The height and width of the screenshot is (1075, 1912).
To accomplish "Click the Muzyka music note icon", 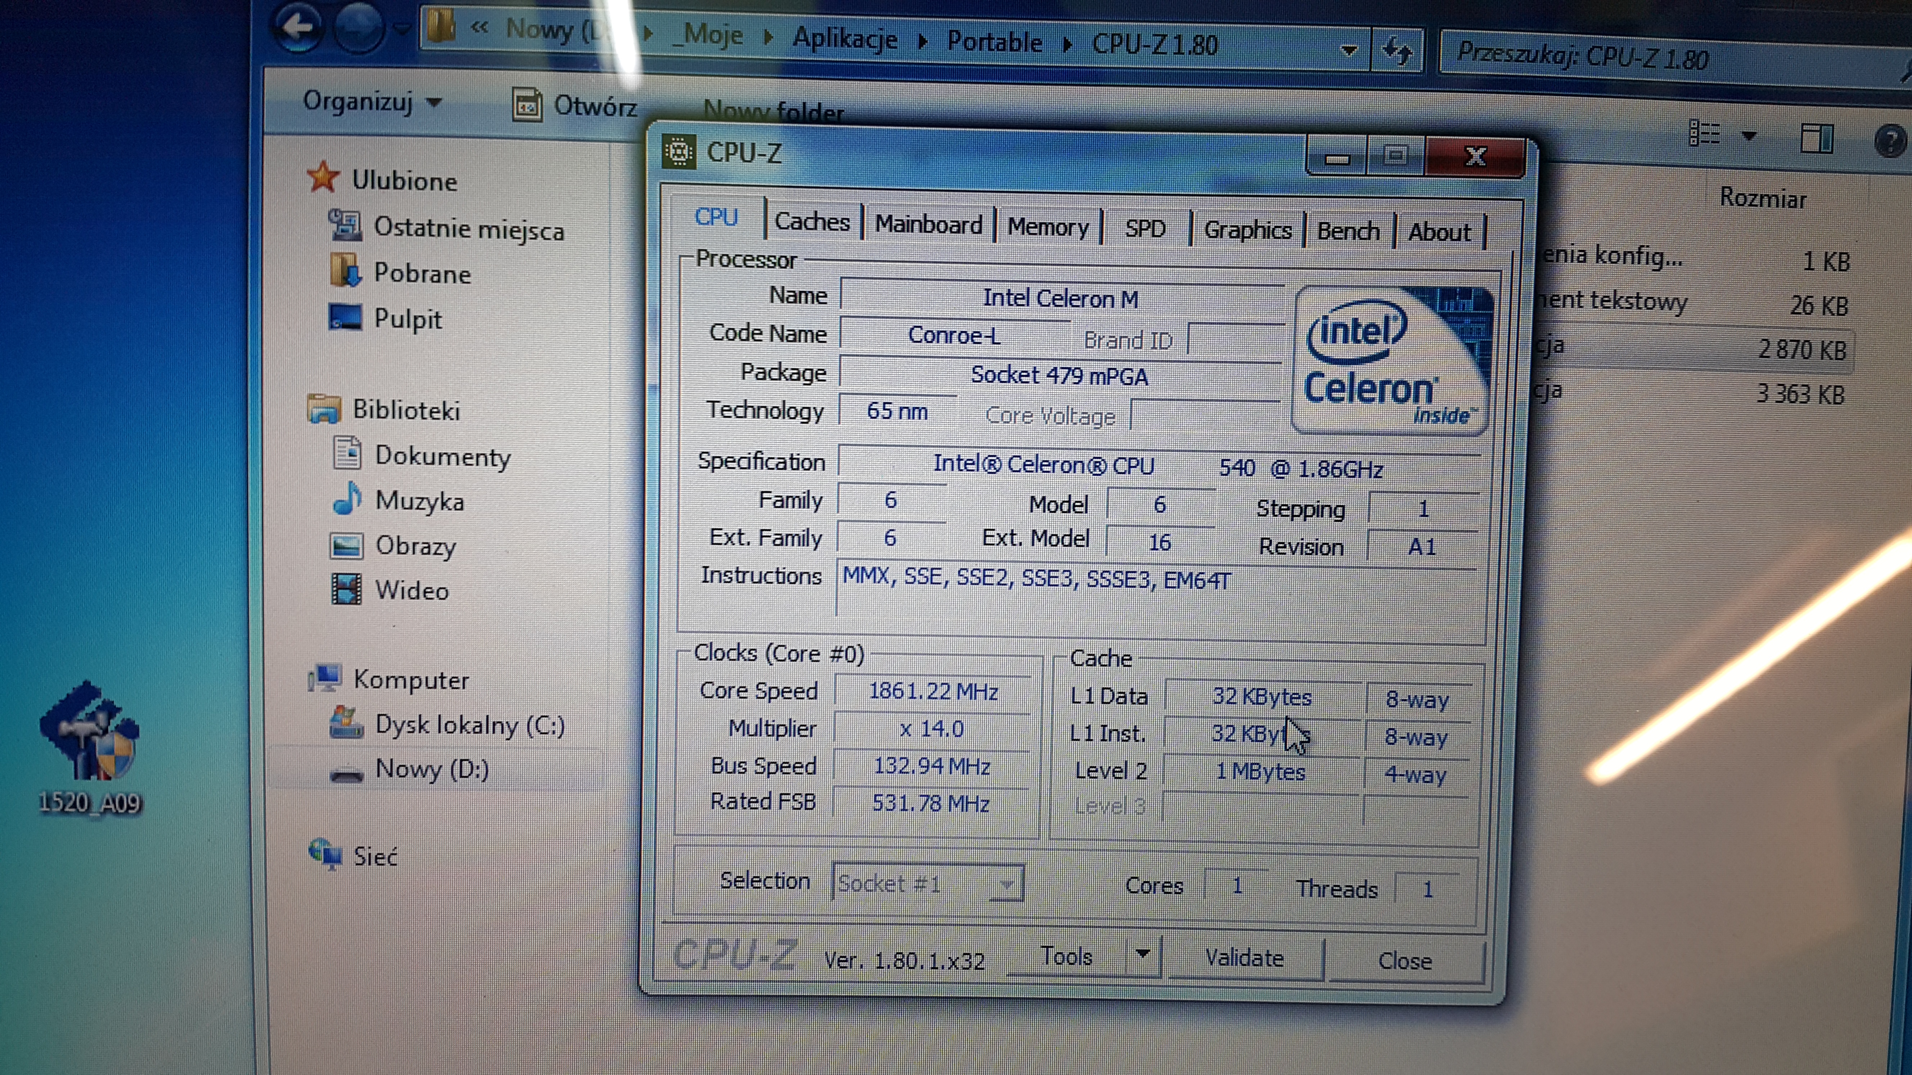I will point(347,499).
